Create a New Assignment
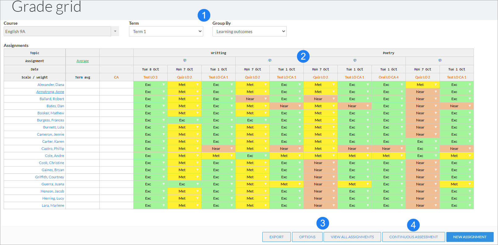 (x=470, y=237)
